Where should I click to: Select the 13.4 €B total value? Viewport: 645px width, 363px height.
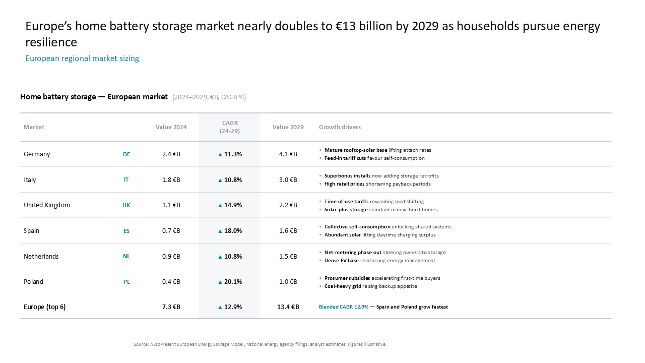288,307
